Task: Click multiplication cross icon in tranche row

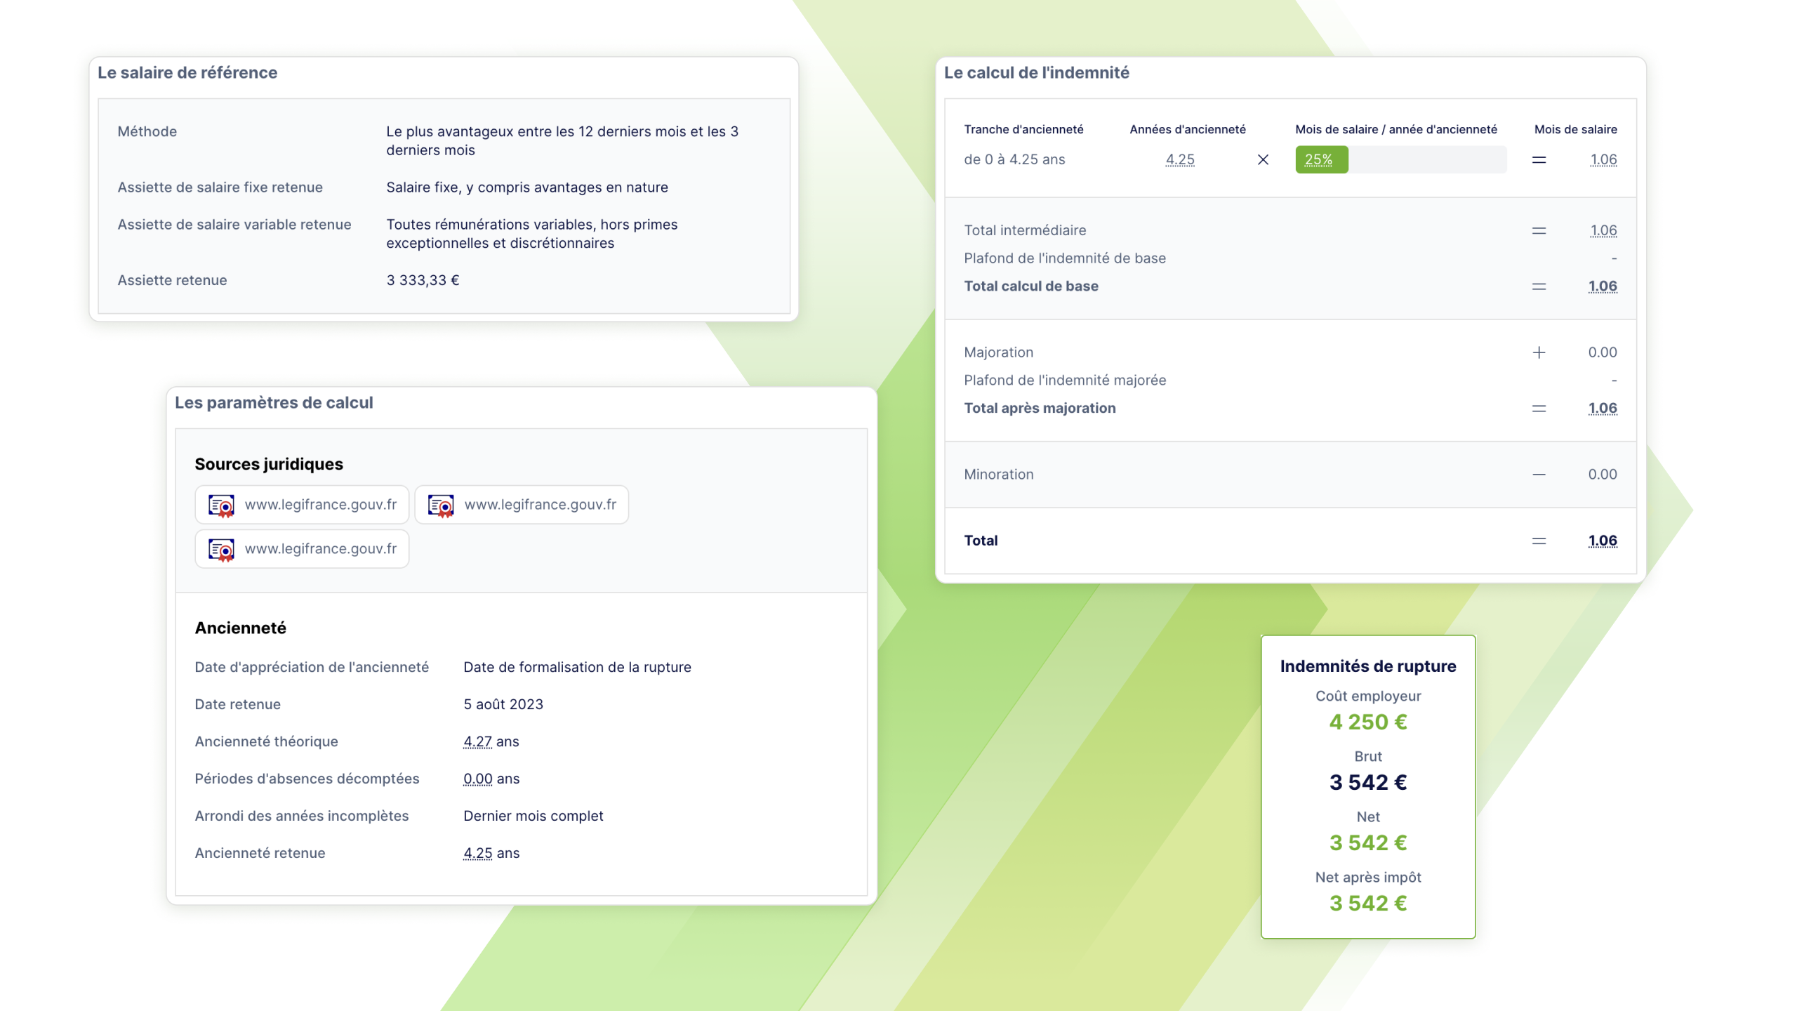Action: click(1263, 160)
